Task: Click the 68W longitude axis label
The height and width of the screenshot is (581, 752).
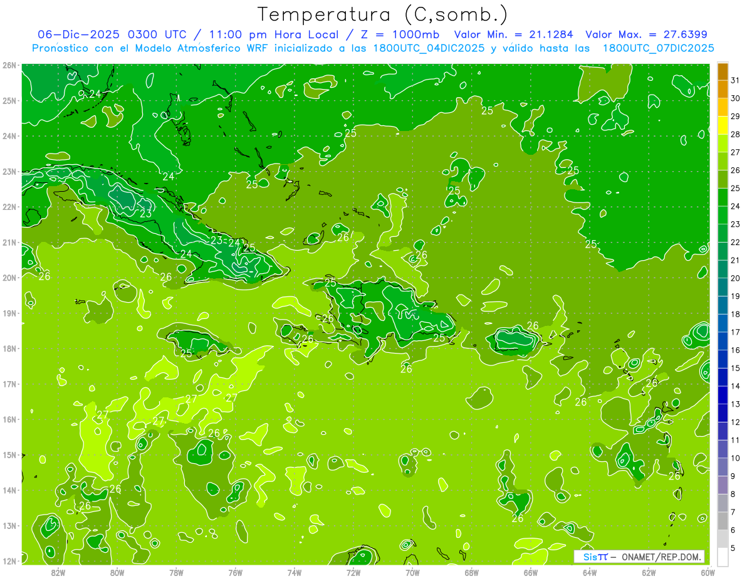Action: (x=472, y=572)
